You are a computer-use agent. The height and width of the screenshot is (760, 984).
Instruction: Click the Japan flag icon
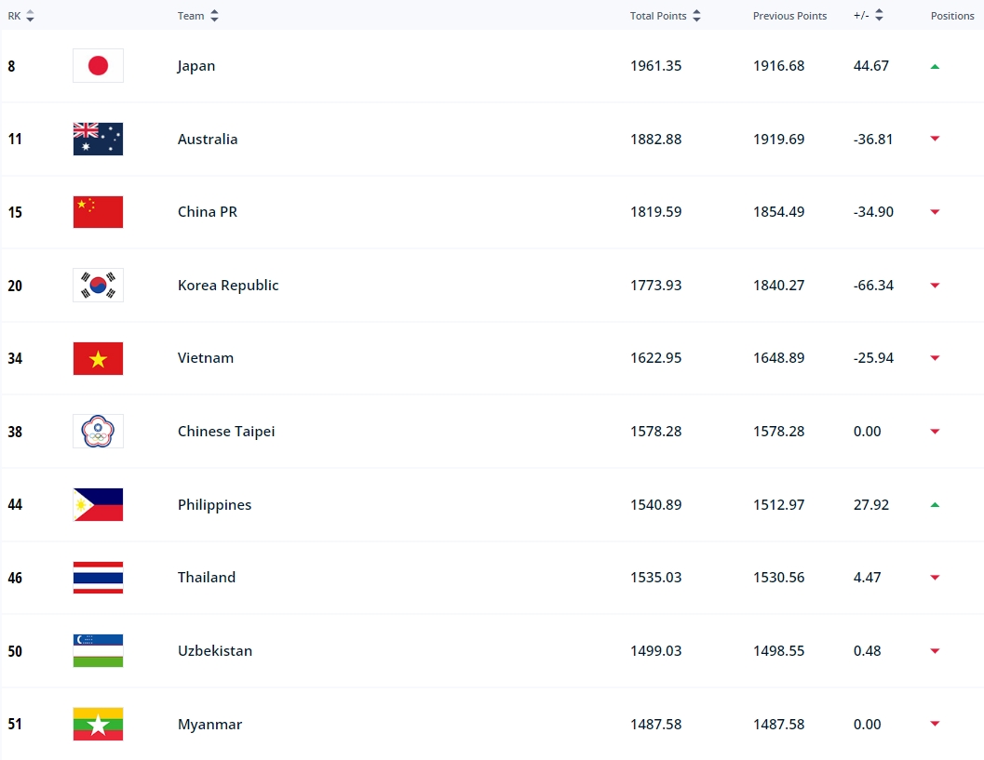tap(98, 66)
